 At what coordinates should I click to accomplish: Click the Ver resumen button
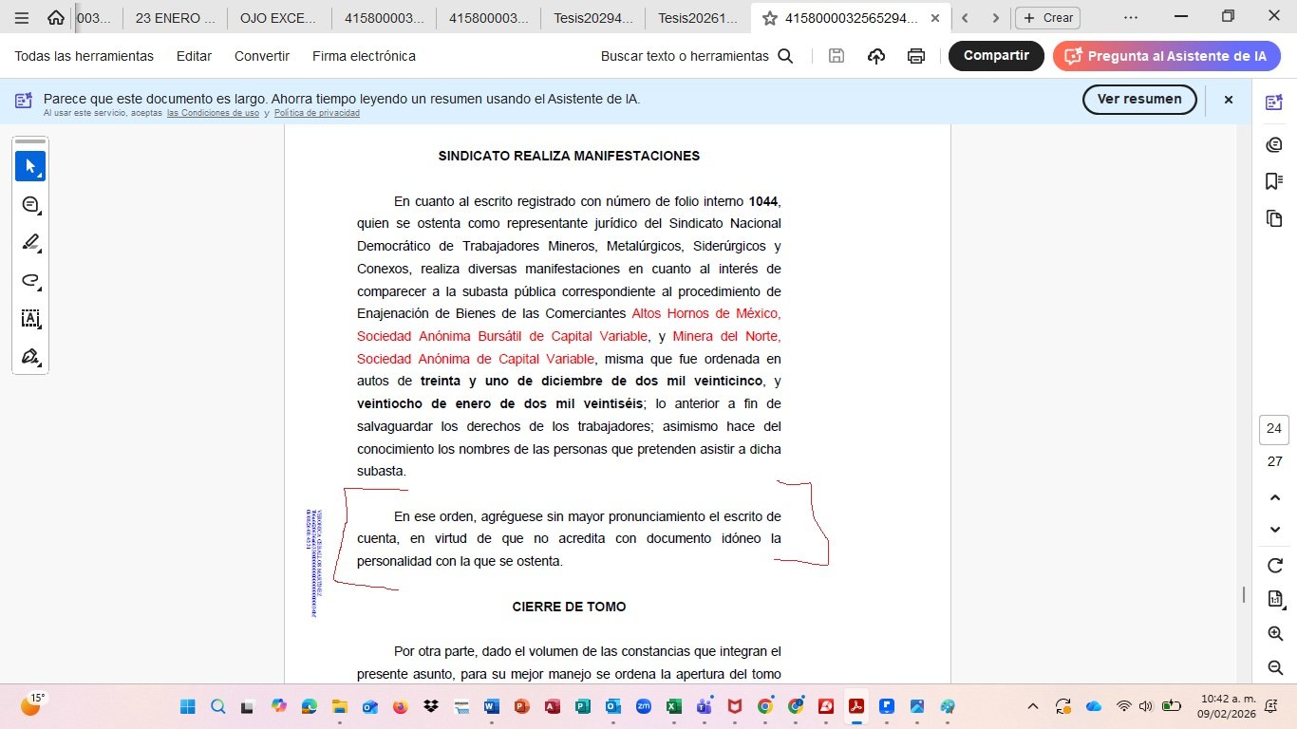click(x=1138, y=100)
